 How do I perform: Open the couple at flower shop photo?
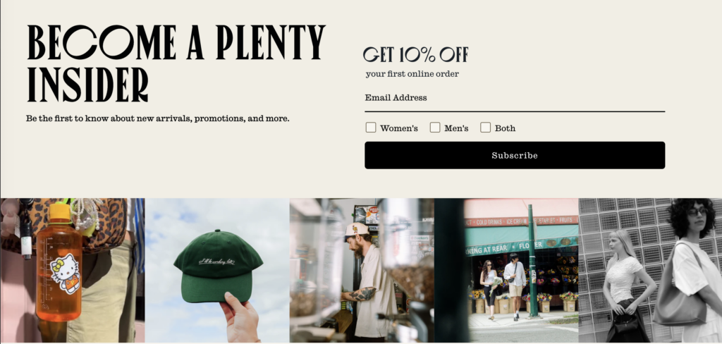(506, 270)
